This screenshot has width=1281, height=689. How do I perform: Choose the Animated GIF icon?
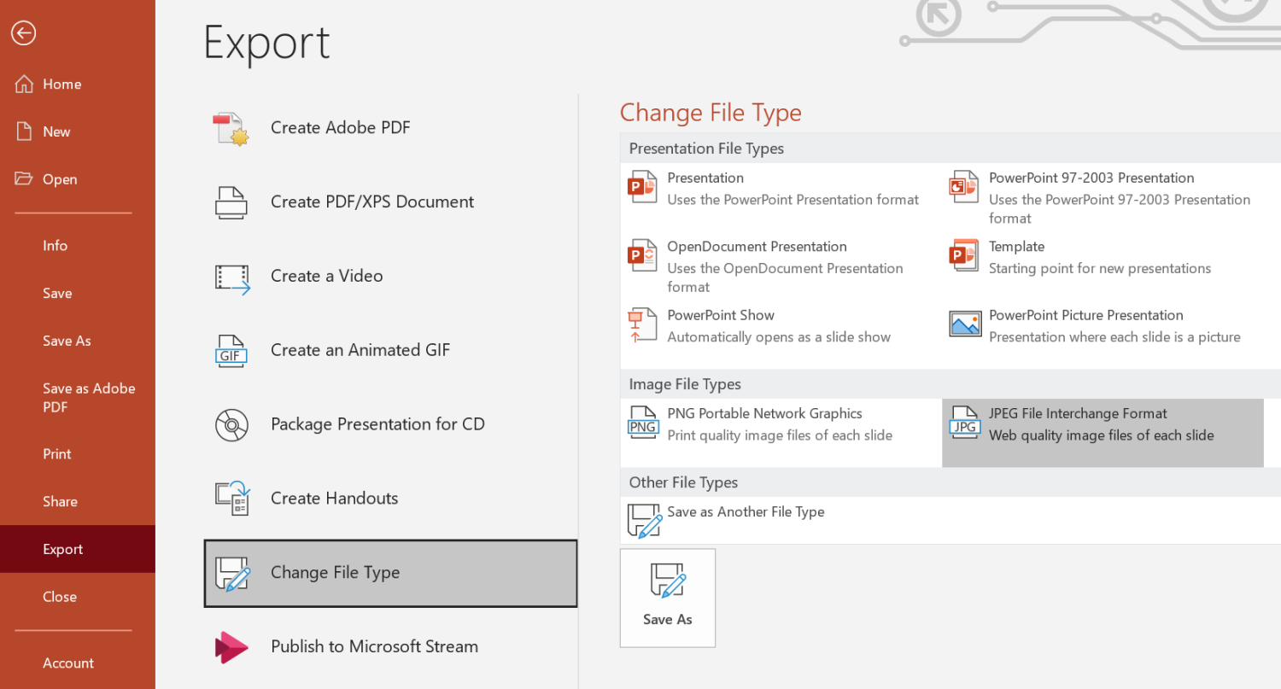click(x=231, y=350)
